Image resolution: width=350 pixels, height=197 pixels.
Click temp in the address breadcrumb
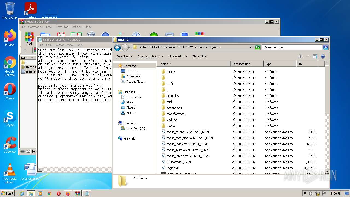coord(201,47)
